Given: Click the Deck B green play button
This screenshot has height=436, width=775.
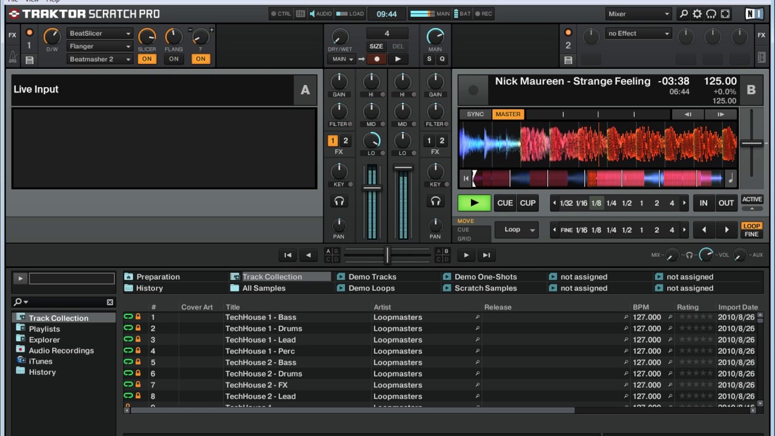Looking at the screenshot, I should (x=474, y=203).
